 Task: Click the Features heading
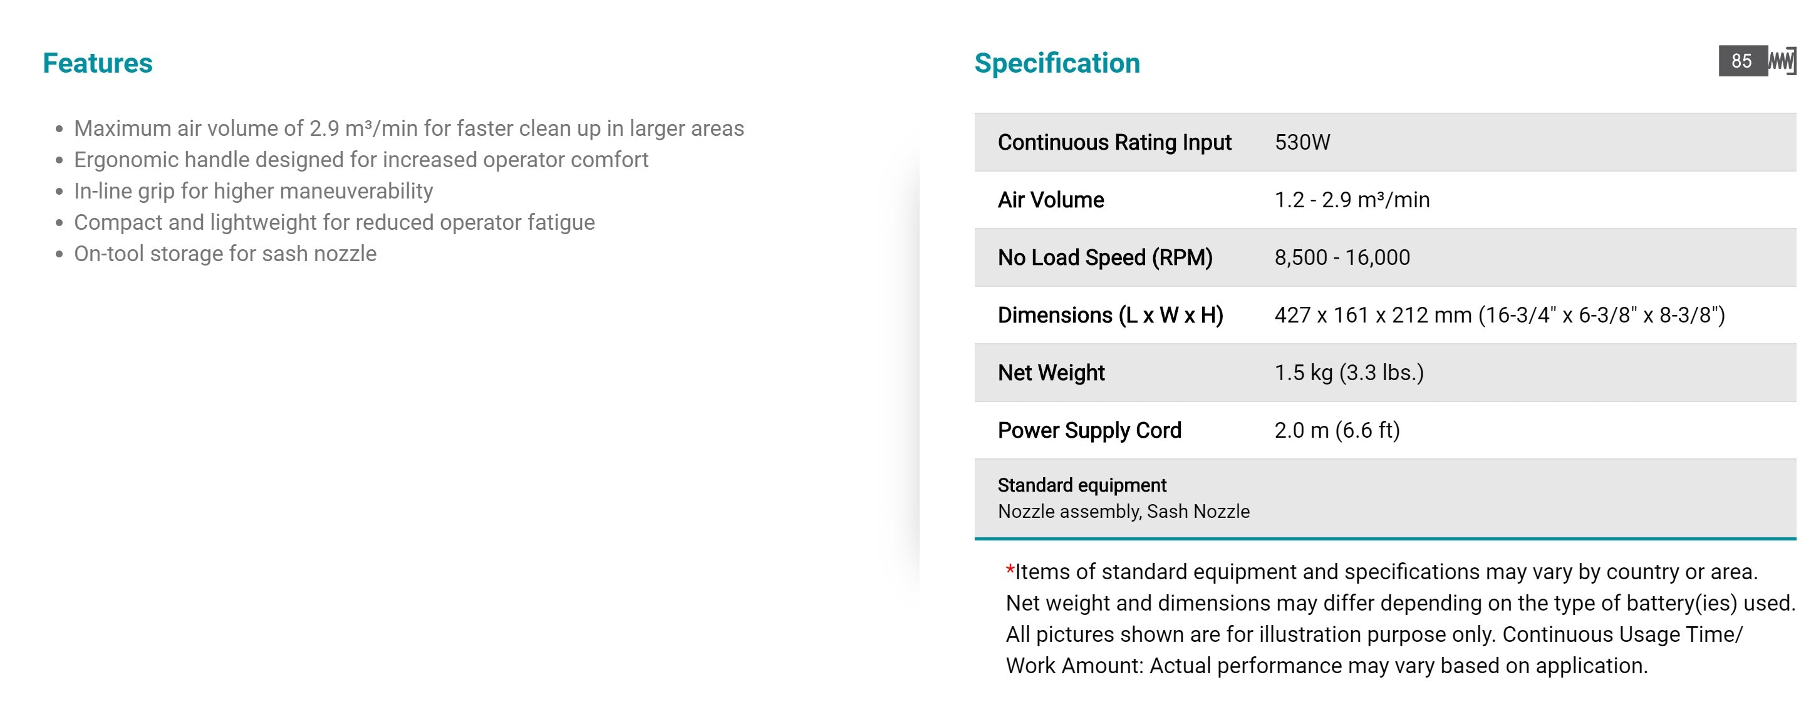click(x=98, y=63)
